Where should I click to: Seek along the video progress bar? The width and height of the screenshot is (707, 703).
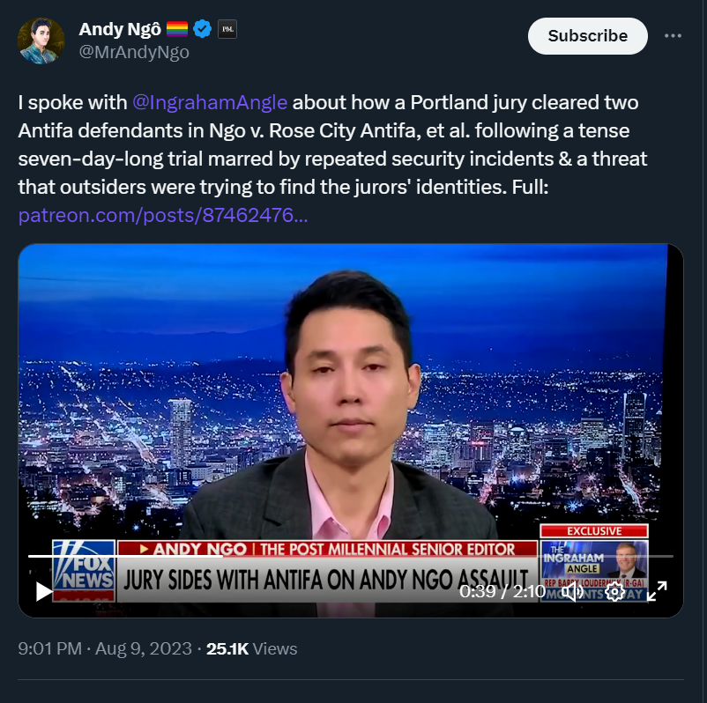[x=350, y=556]
